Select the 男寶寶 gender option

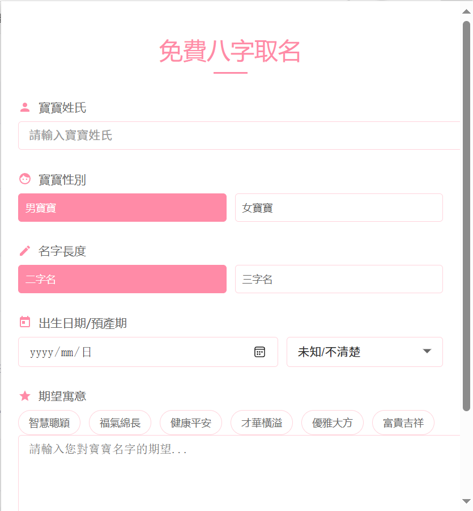click(122, 208)
